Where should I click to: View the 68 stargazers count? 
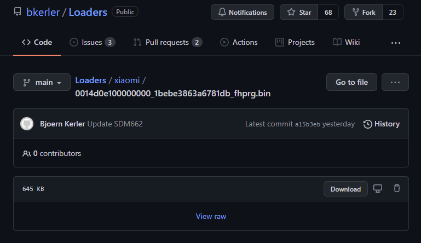tap(328, 12)
